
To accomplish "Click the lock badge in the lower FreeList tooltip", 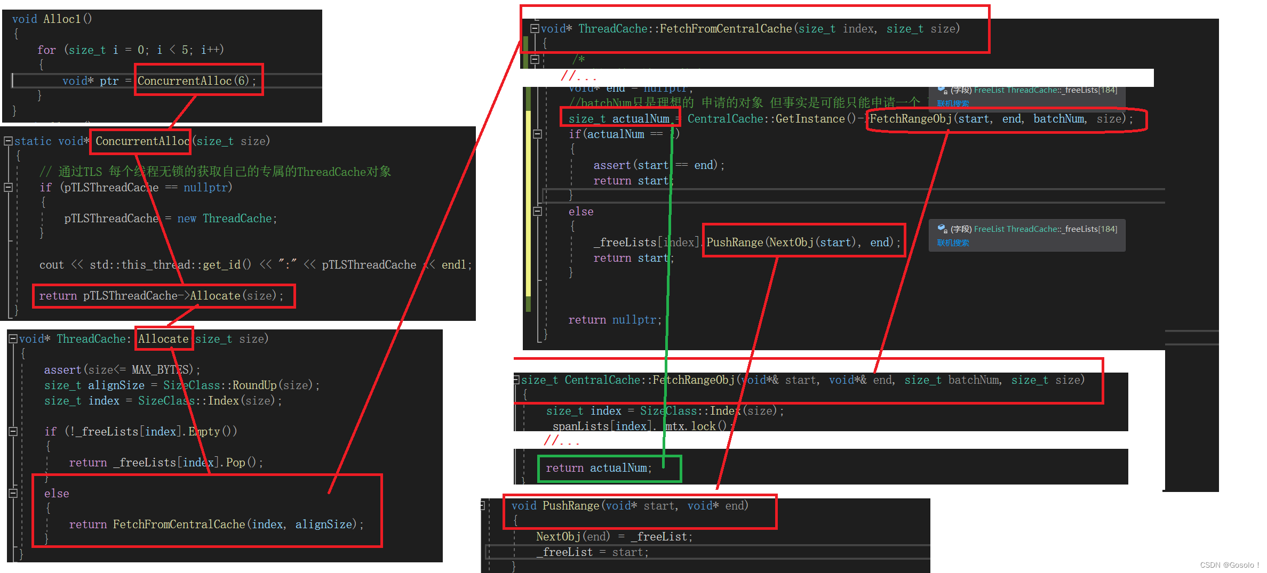I will 946,232.
